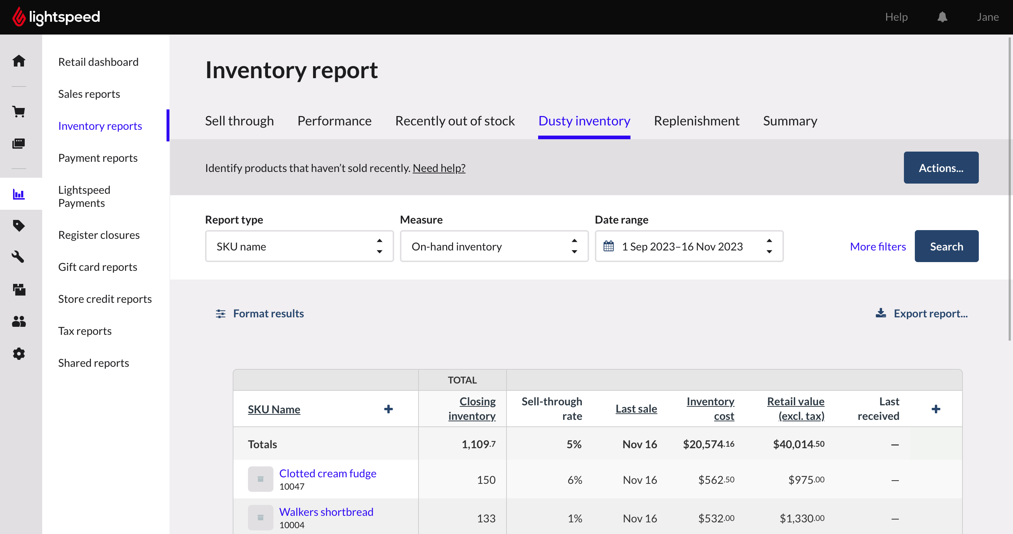Viewport: 1013px width, 534px height.
Task: Sort by Last sale column header
Action: pos(636,409)
